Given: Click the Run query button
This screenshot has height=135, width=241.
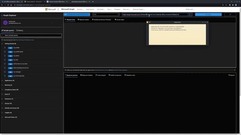Looking at the screenshot, I should (x=208, y=14).
